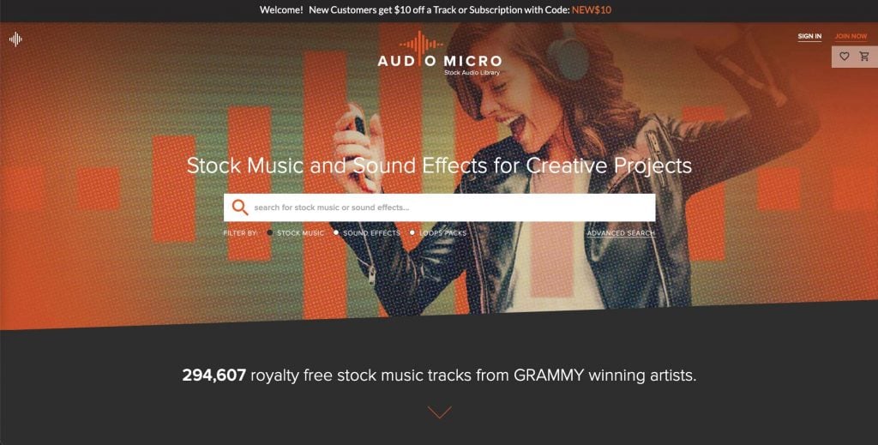Click the Filter By label
The image size is (878, 445).
point(240,233)
